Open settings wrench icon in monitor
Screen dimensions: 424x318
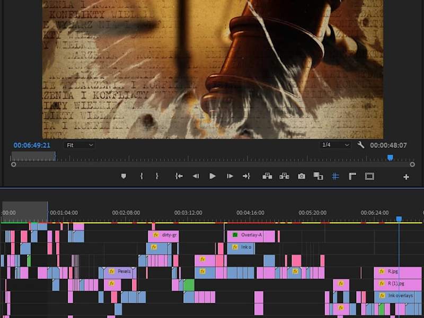(x=361, y=145)
